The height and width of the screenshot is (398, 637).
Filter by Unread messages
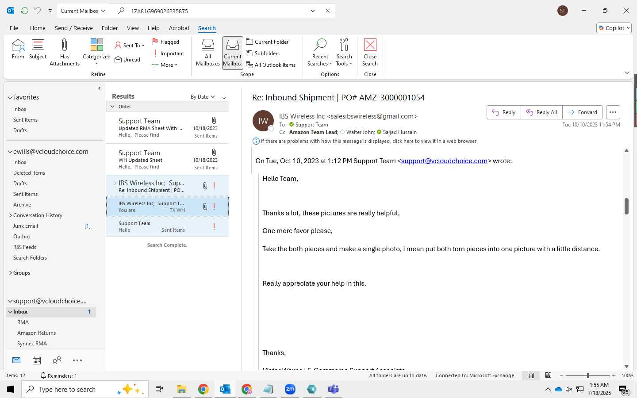(x=127, y=60)
